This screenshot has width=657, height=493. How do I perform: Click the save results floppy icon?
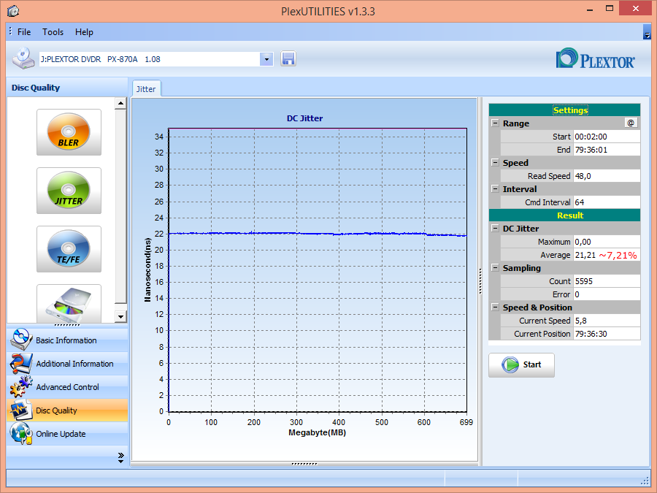pos(288,58)
